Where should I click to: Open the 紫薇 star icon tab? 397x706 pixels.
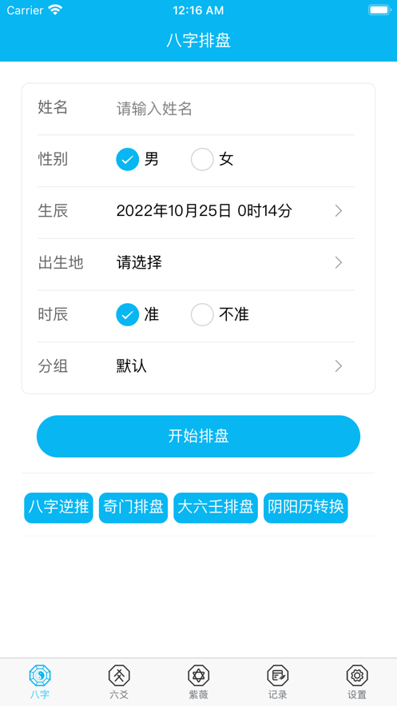pos(198,676)
